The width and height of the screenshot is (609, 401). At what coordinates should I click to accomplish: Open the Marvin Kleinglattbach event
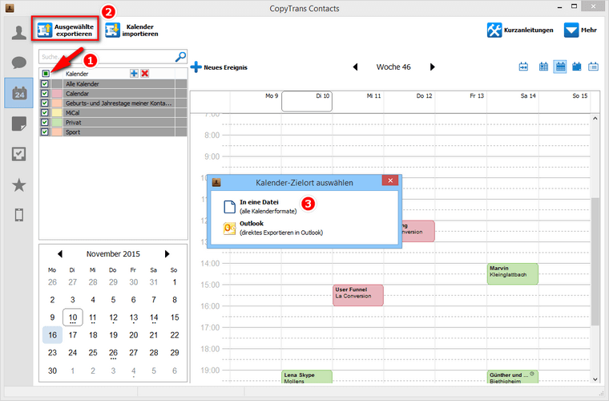(513, 274)
